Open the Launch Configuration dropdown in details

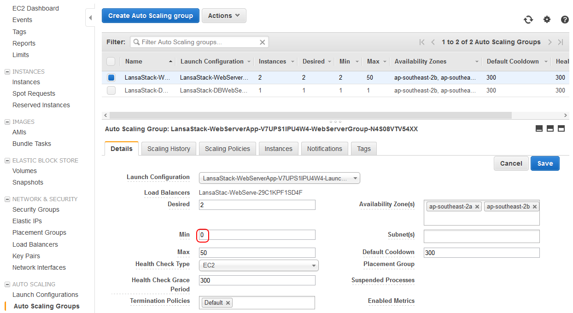(x=280, y=178)
